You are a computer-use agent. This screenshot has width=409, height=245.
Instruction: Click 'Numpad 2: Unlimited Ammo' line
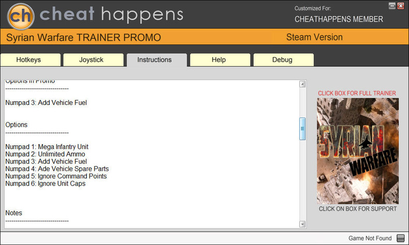[x=46, y=154]
